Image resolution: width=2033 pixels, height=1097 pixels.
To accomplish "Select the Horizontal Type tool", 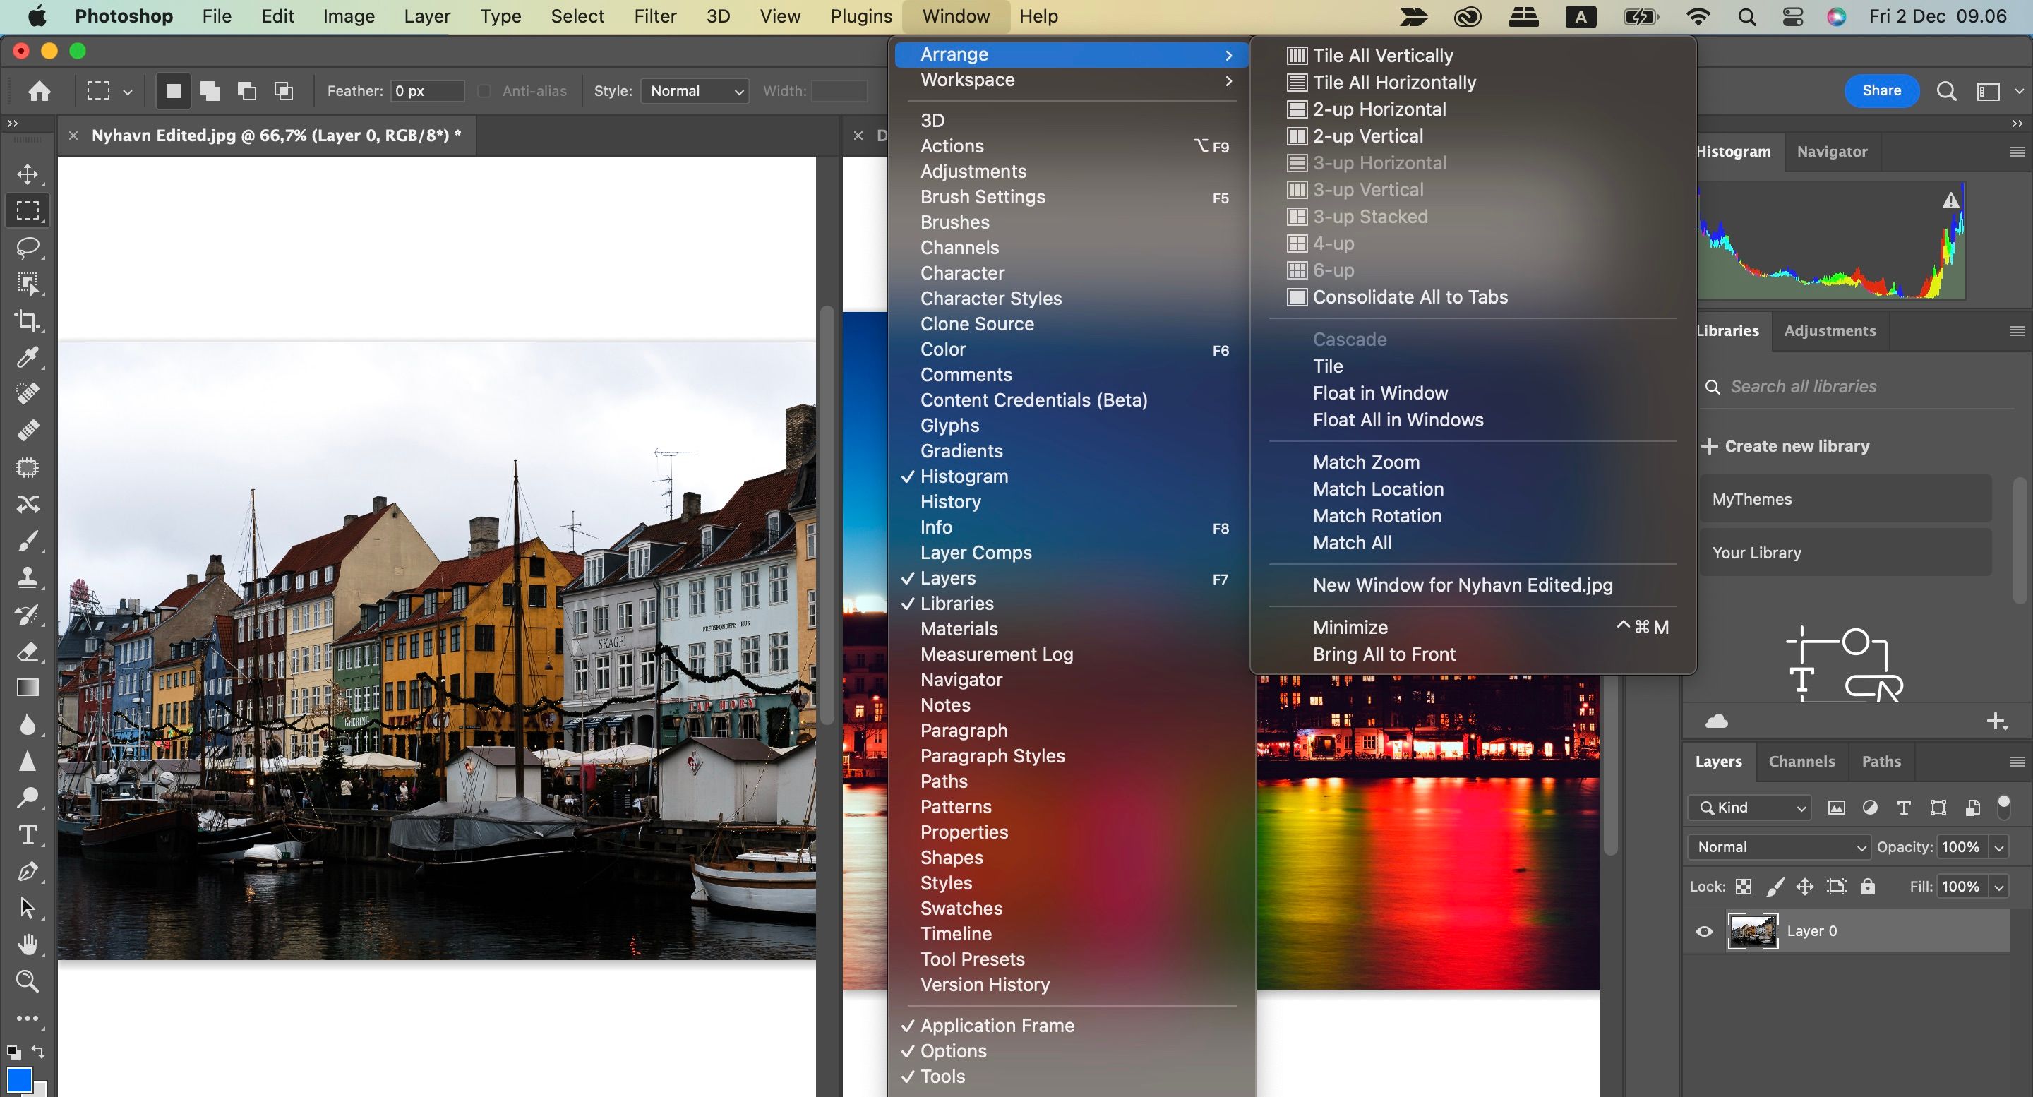I will click(x=28, y=835).
